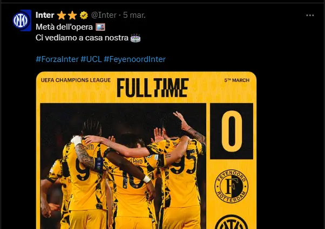Click the Inter display name
The image size is (325, 229).
tap(45, 15)
